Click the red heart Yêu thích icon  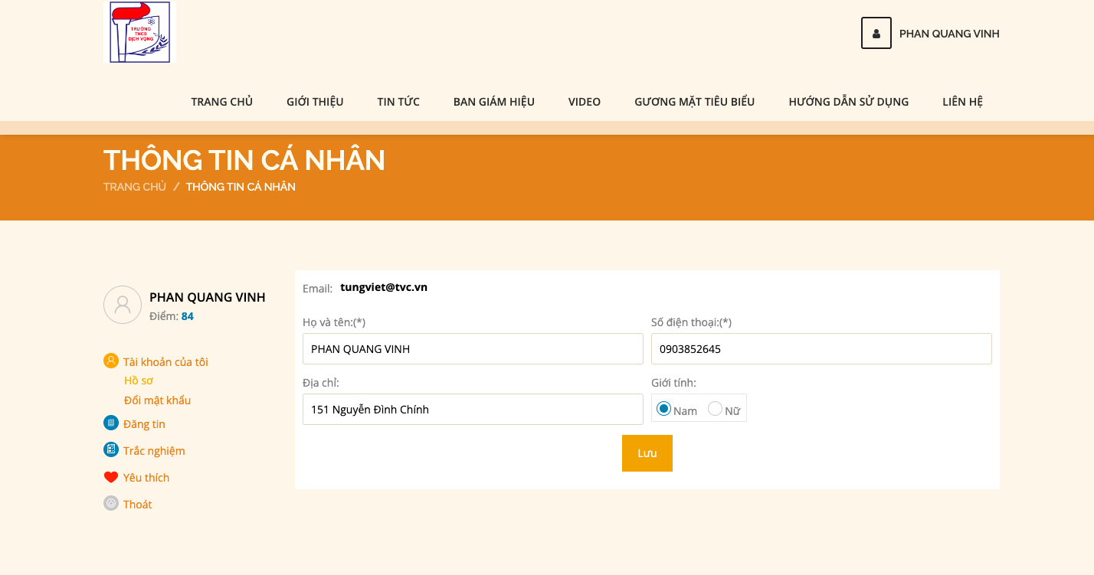111,477
